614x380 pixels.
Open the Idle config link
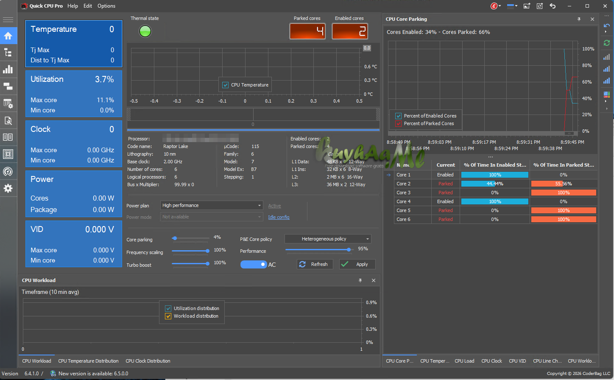pyautogui.click(x=279, y=217)
